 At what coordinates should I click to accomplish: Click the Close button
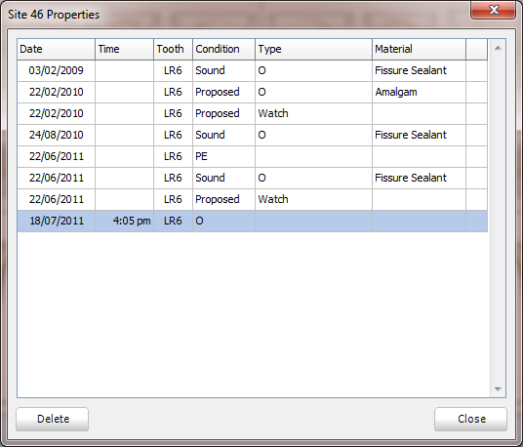tap(470, 419)
